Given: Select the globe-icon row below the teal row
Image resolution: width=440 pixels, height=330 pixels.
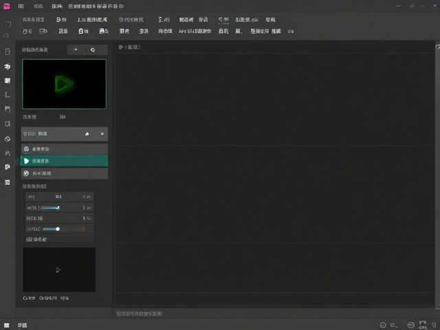Looking at the screenshot, I should pos(64,173).
